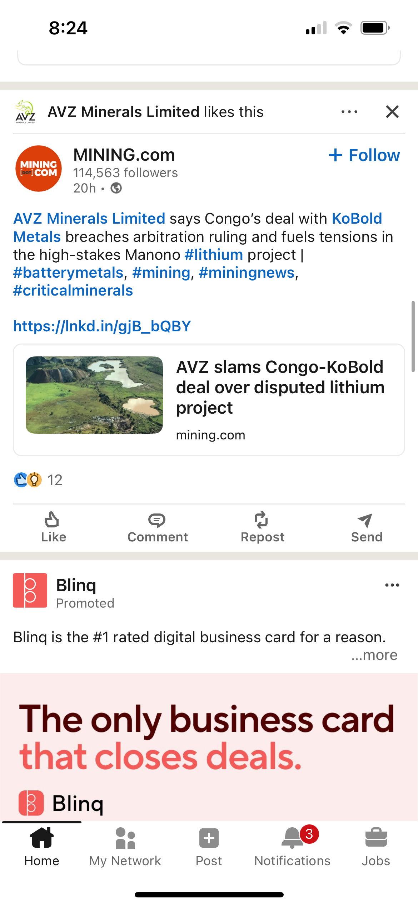Expand Blinq ad text with more
This screenshot has height=906, width=418.
374,655
